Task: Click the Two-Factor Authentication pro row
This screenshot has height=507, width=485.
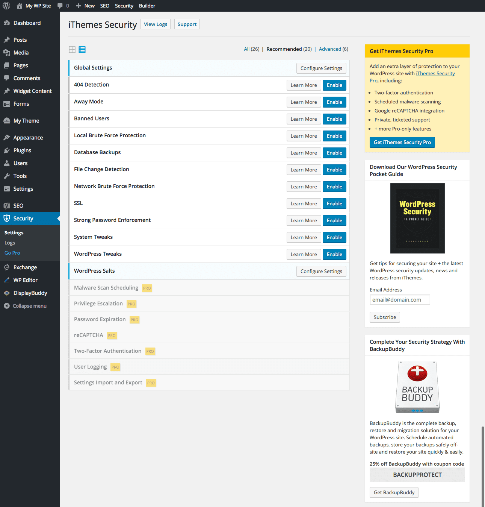Action: click(x=209, y=351)
